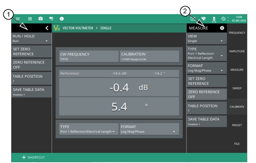Click the Reference -14.2° value

[159, 74]
